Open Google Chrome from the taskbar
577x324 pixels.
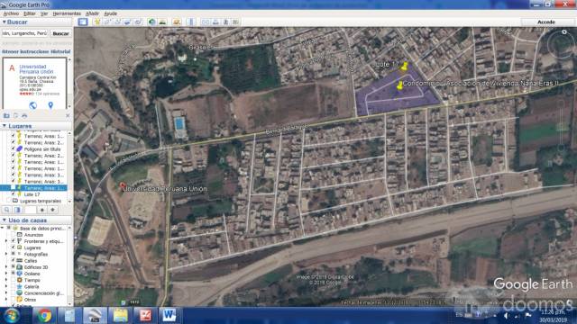tap(44, 315)
